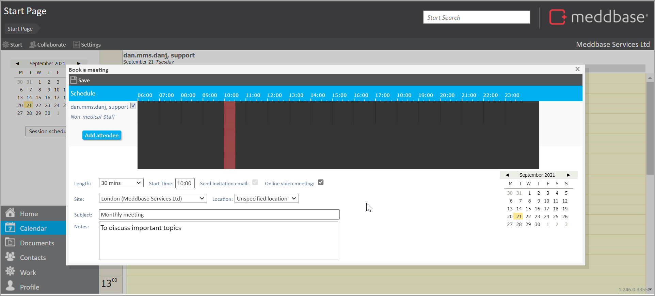The height and width of the screenshot is (296, 655).
Task: Open the Start menu in top bar
Action: (13, 45)
